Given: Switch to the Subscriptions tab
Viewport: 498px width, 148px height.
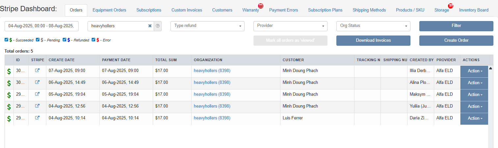Looking at the screenshot, I should pos(149,10).
